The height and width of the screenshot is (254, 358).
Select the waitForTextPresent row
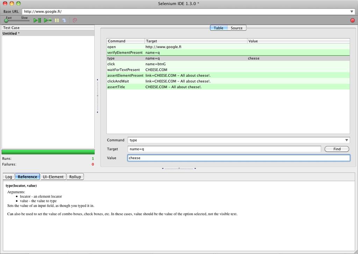tap(228, 70)
